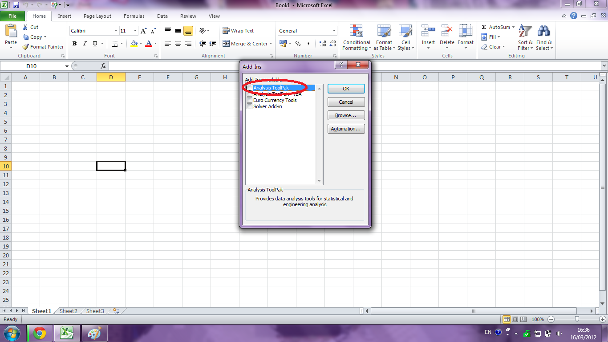
Task: Expand the Clear dropdown
Action: (503, 47)
